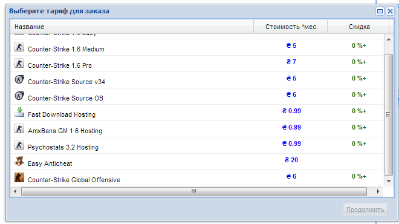
Task: Click the ₴ 0.99 price of Psychostats 3.2
Action: tap(291, 143)
